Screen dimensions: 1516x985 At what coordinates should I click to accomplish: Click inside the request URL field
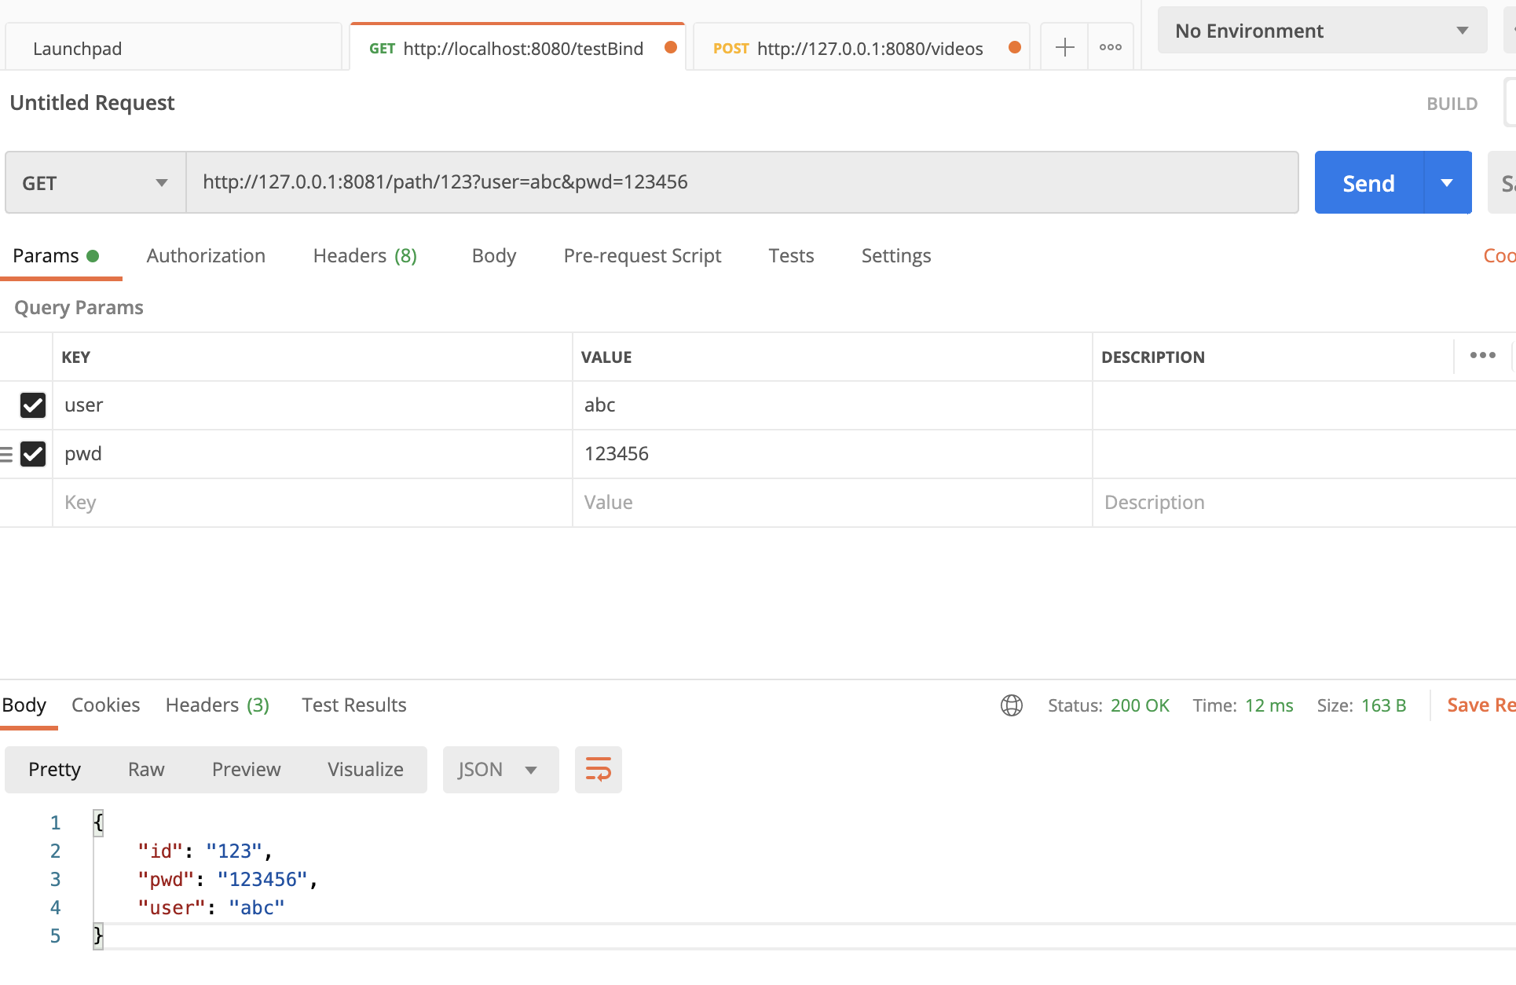[x=707, y=182]
